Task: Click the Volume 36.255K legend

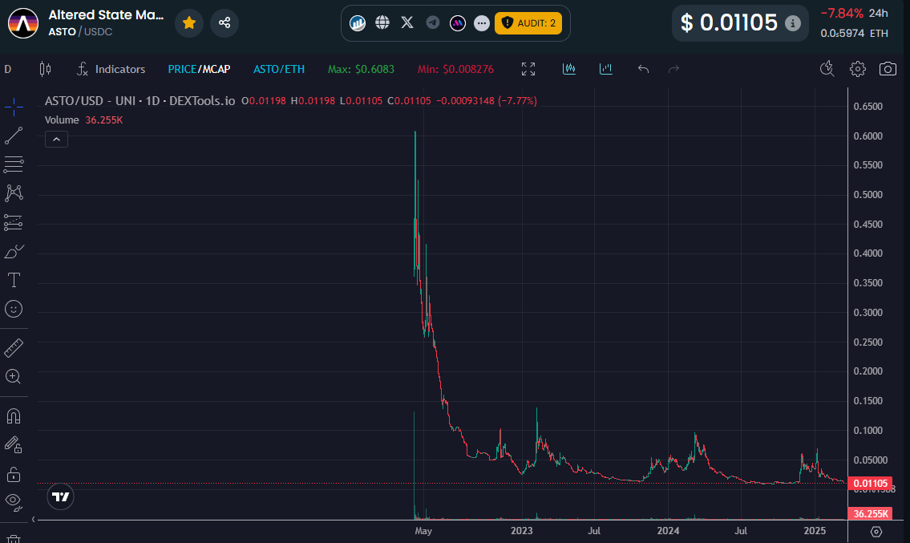Action: pyautogui.click(x=83, y=120)
